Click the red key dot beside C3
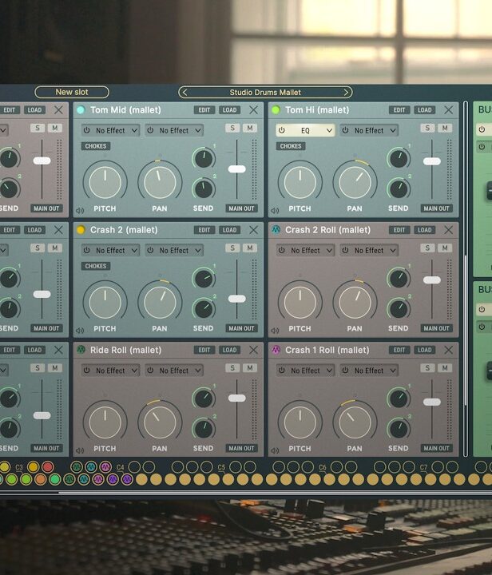Viewport: 492px width, 575px height. (x=47, y=467)
